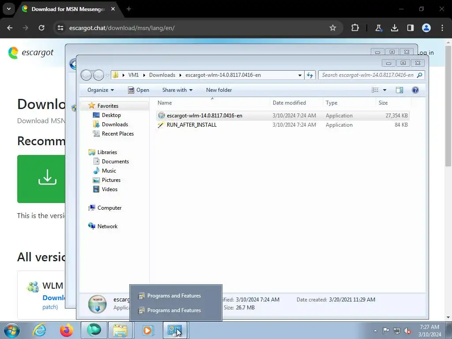Launch Windows Media Player from taskbar
The height and width of the screenshot is (339, 452).
coord(147,330)
